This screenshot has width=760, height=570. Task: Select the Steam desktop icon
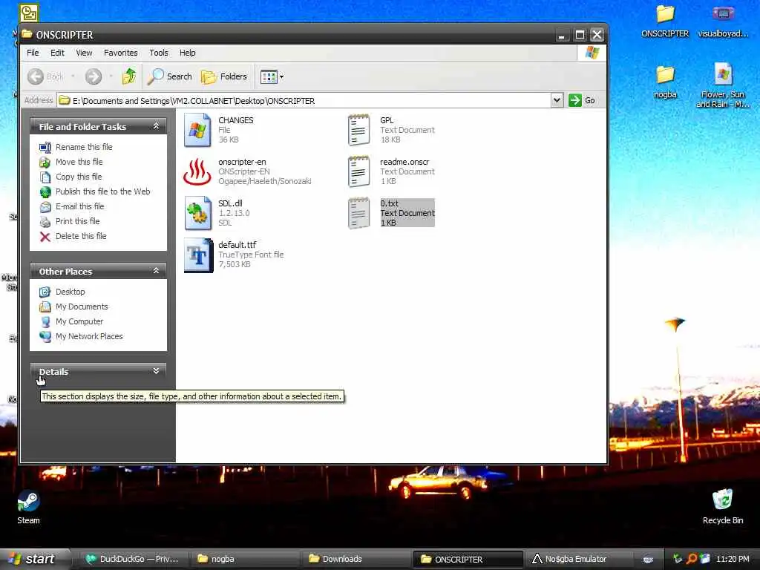tap(29, 508)
